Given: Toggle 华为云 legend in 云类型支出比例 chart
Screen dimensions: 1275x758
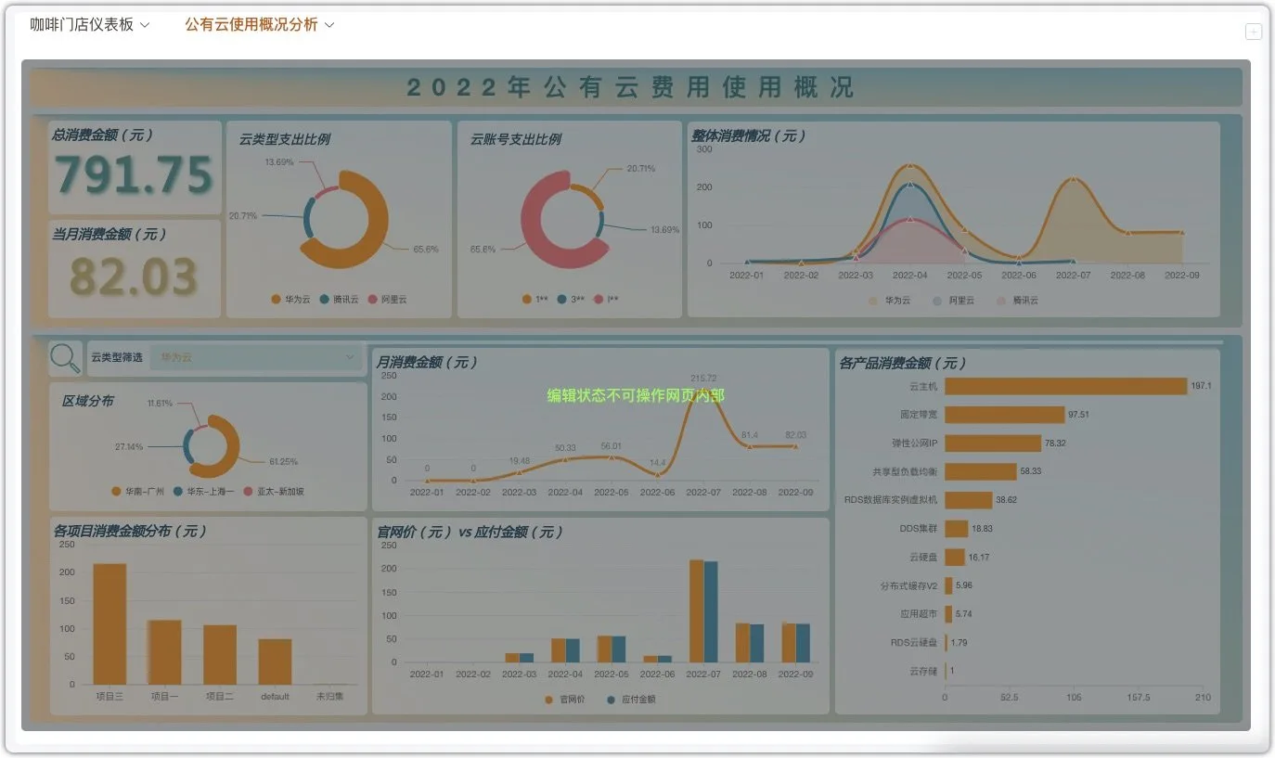Looking at the screenshot, I should 289,300.
